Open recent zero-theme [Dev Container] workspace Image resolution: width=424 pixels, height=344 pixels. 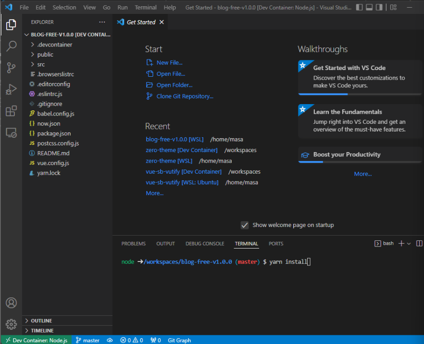(181, 150)
